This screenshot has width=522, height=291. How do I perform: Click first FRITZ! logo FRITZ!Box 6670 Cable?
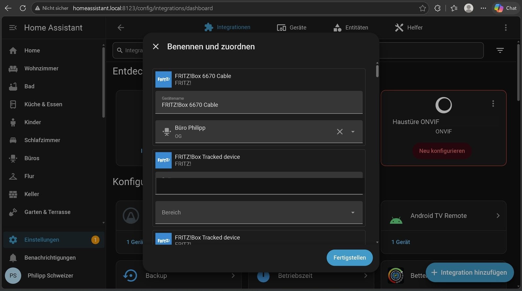pyautogui.click(x=163, y=80)
